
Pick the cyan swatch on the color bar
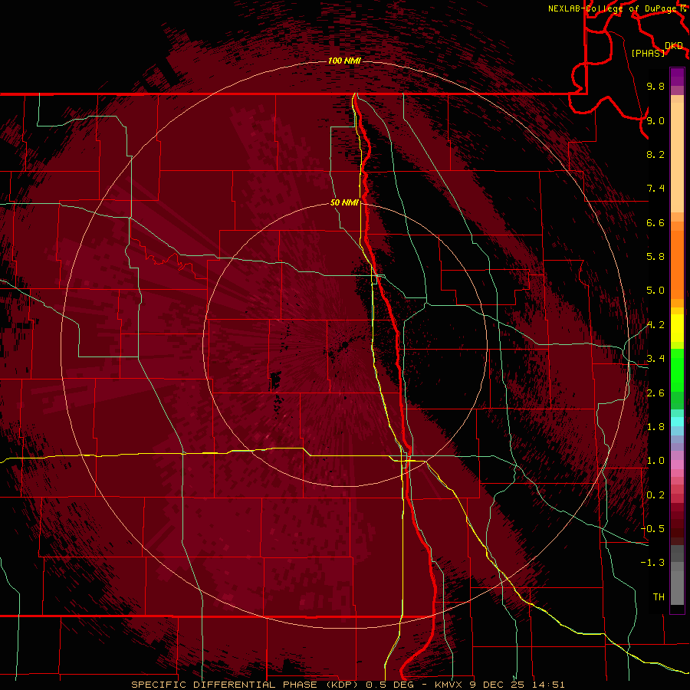(x=677, y=422)
